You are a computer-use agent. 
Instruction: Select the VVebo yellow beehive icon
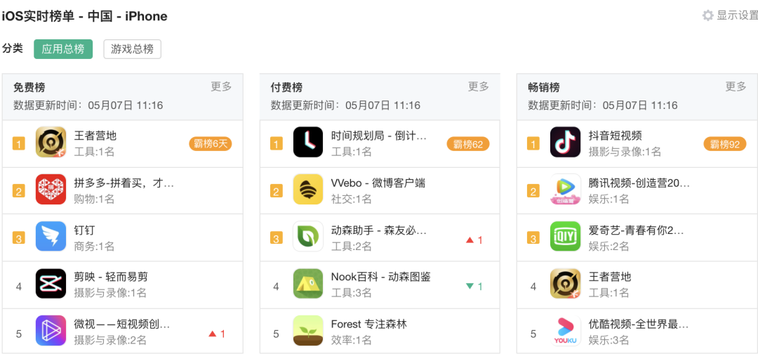(308, 189)
